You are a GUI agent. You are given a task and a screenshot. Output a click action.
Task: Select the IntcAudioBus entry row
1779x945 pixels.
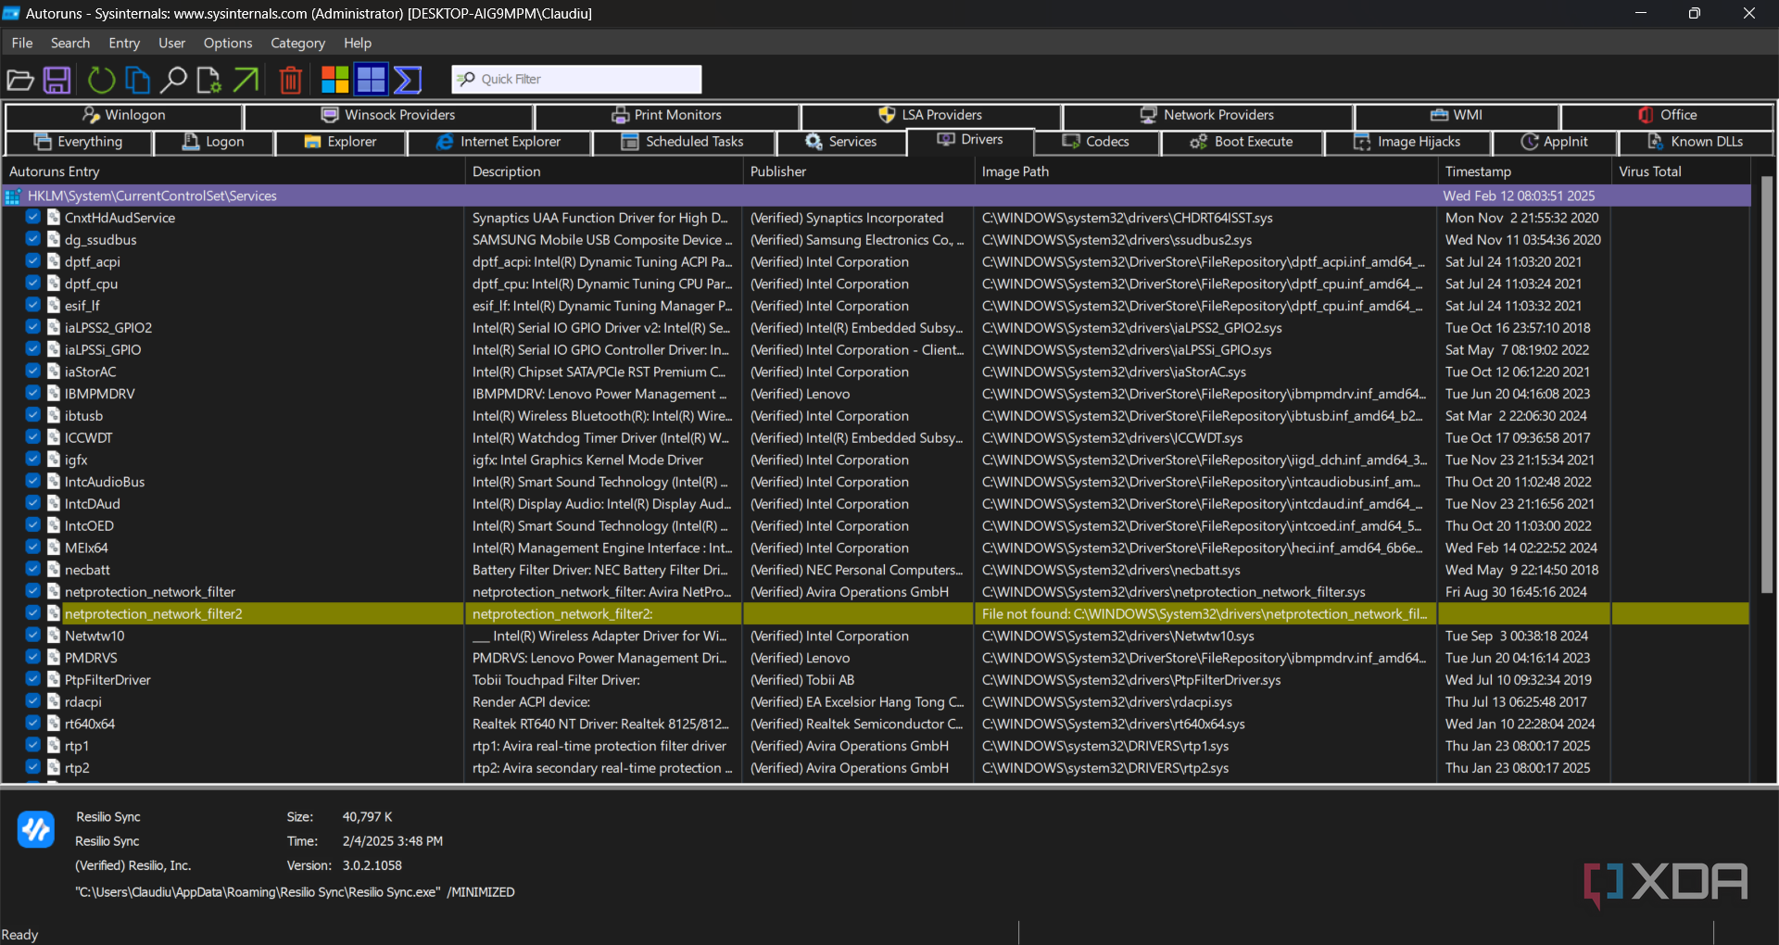point(876,482)
